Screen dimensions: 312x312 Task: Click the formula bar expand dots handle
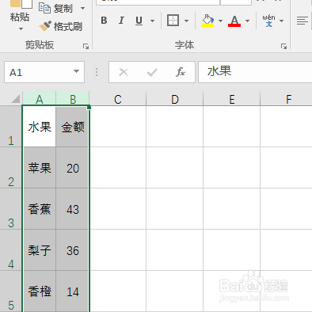tap(97, 72)
